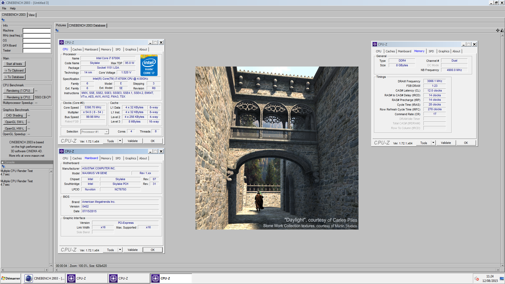Screen dimensions: 505x284
Task: Open the Help menu
Action: click(x=13, y=8)
